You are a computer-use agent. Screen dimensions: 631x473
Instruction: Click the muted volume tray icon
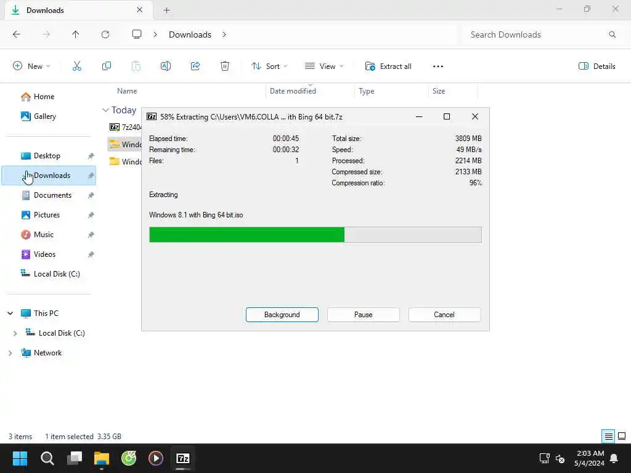click(x=560, y=458)
